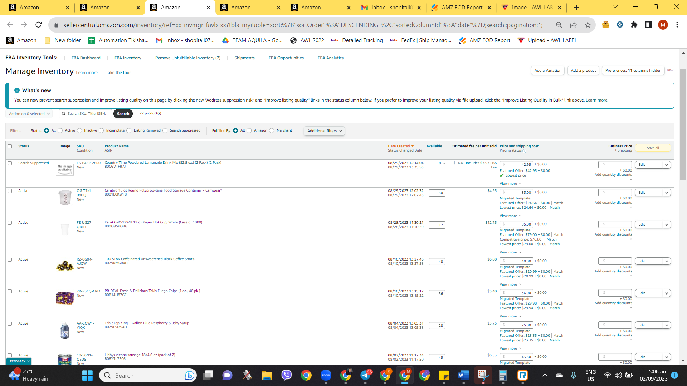Open Preferences: 11 columns hidden
Screen dimensions: 687x386
pyautogui.click(x=633, y=70)
